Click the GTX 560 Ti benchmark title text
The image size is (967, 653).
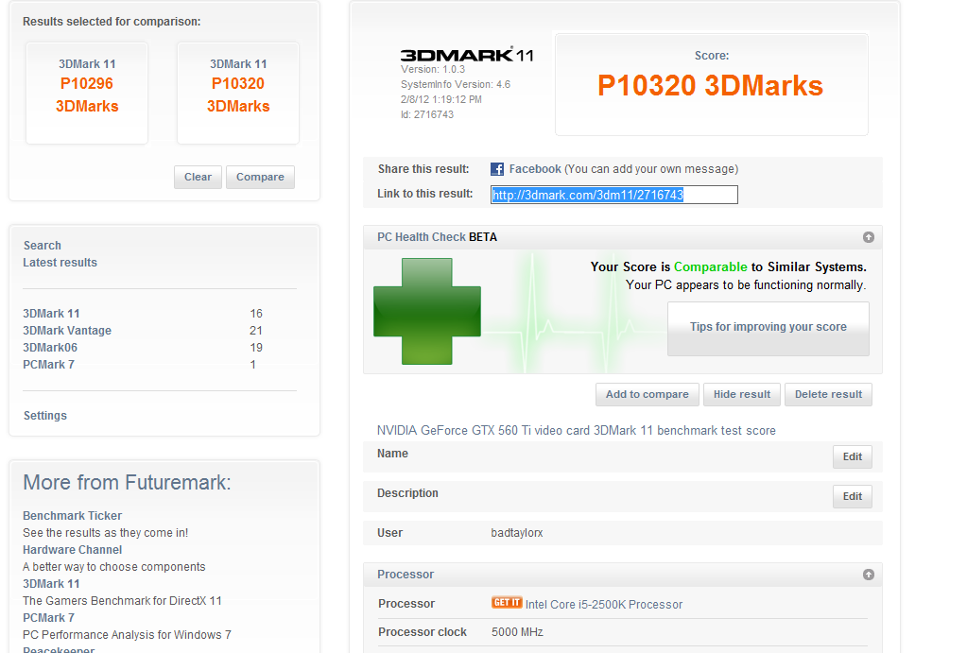577,430
